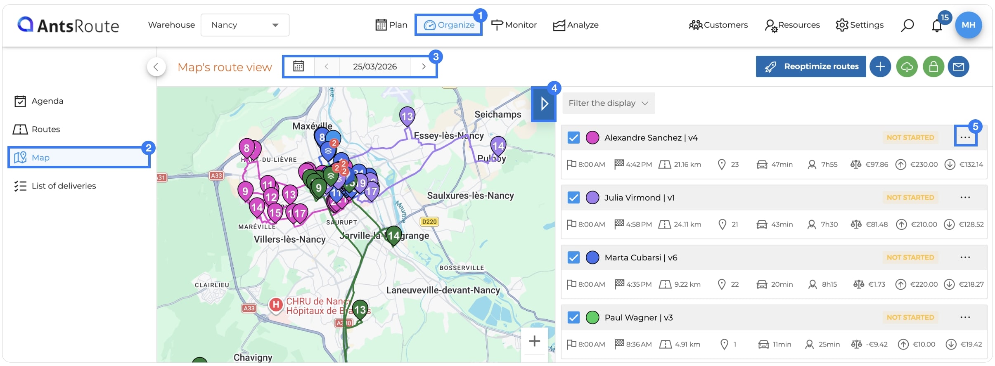Click Marta Cubarsi blue color swatch
This screenshot has height=366, width=995.
[x=592, y=257]
